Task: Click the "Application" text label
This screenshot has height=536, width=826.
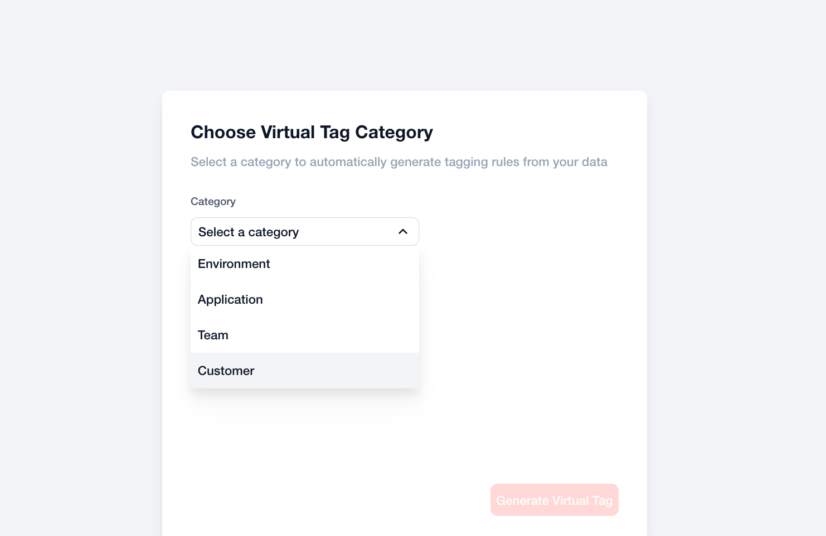Action: (x=230, y=300)
